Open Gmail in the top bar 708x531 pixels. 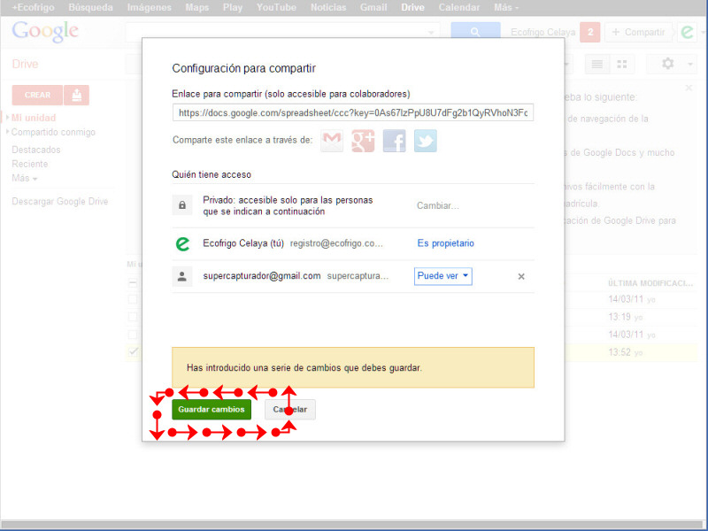pyautogui.click(x=373, y=8)
